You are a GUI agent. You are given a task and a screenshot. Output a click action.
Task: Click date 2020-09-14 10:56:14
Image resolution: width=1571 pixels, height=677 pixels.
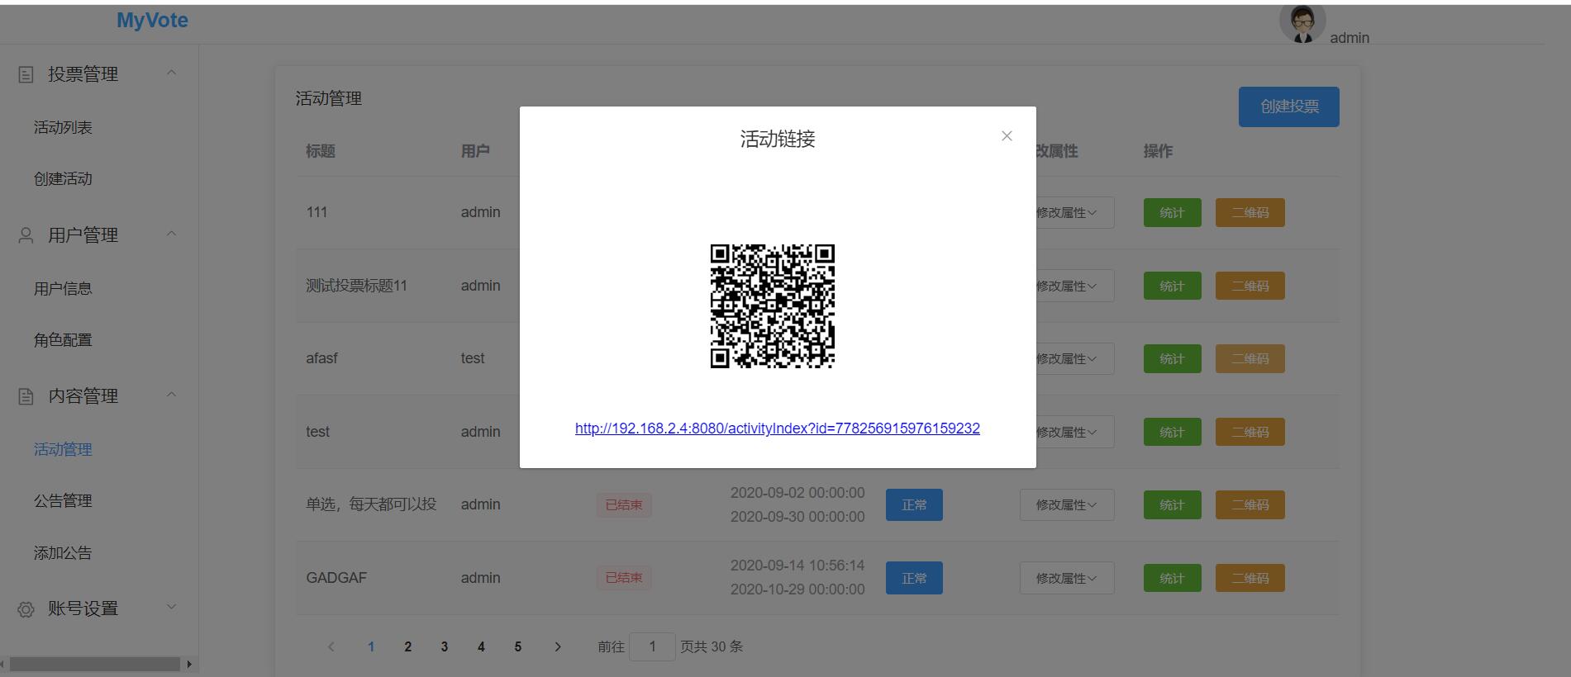797,566
